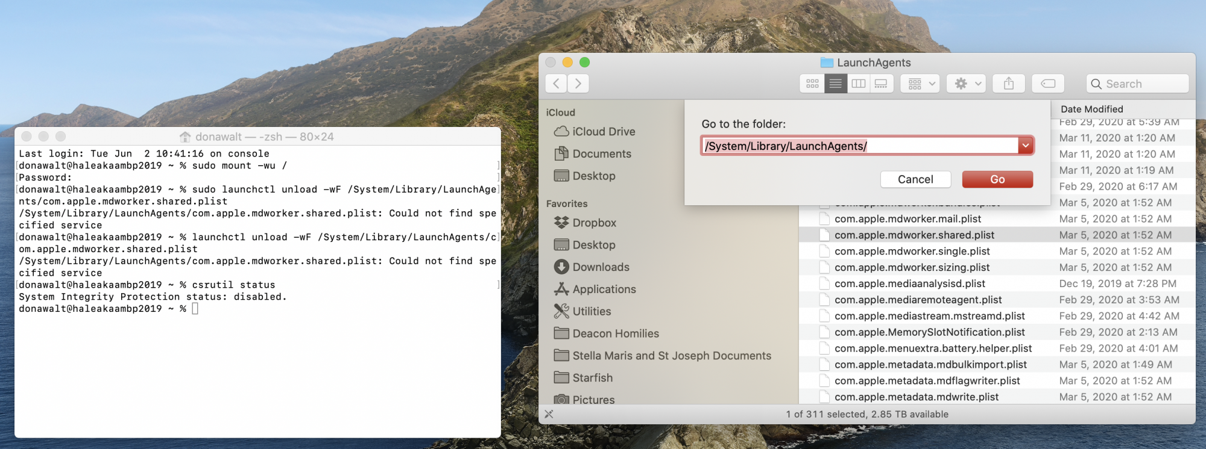Open the gear Action menu
The width and height of the screenshot is (1206, 449).
[x=967, y=84]
